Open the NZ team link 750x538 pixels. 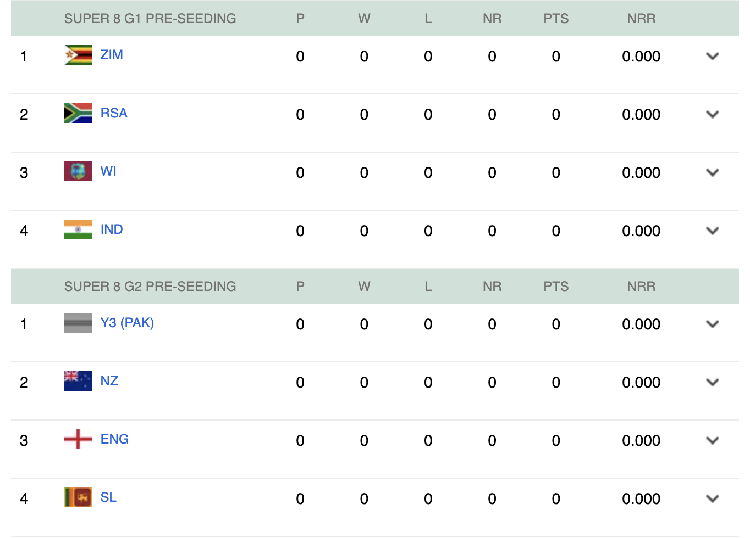[x=109, y=381]
